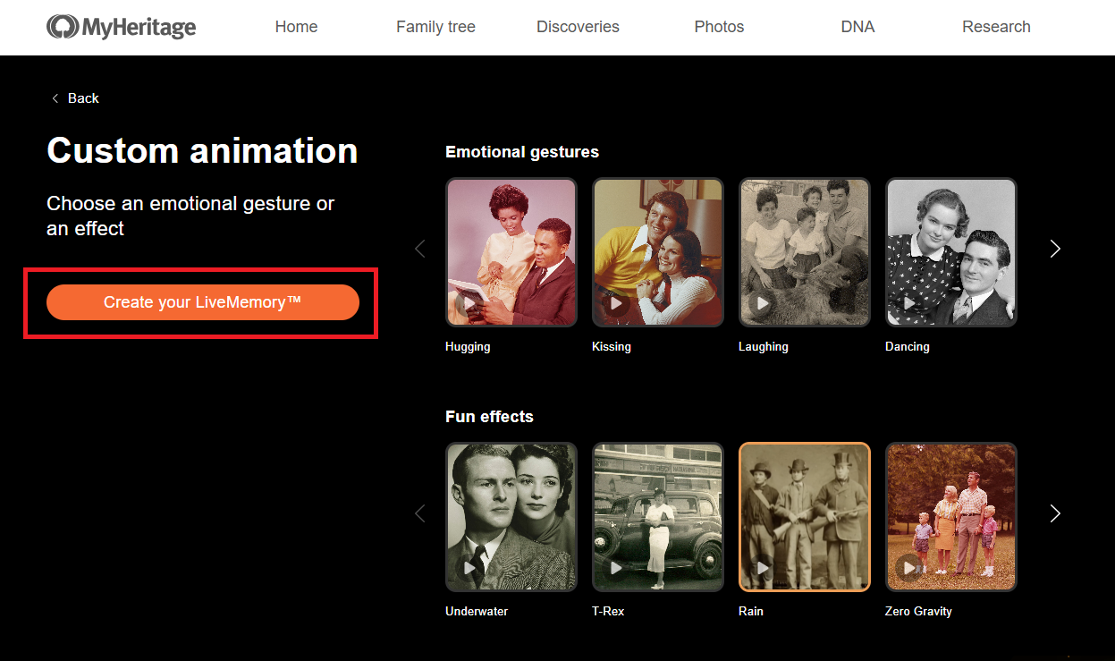Play the Hugging preview icon
1115x661 pixels.
pyautogui.click(x=469, y=303)
